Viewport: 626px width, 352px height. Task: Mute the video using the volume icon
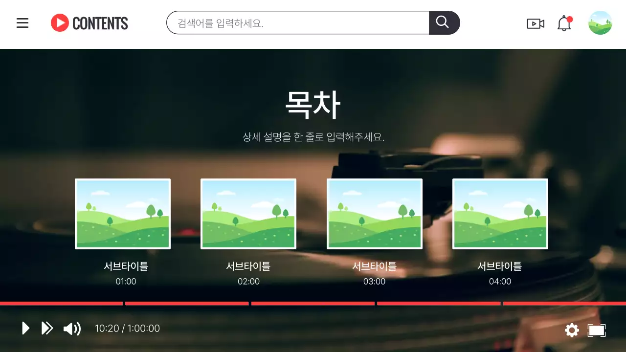pyautogui.click(x=72, y=328)
